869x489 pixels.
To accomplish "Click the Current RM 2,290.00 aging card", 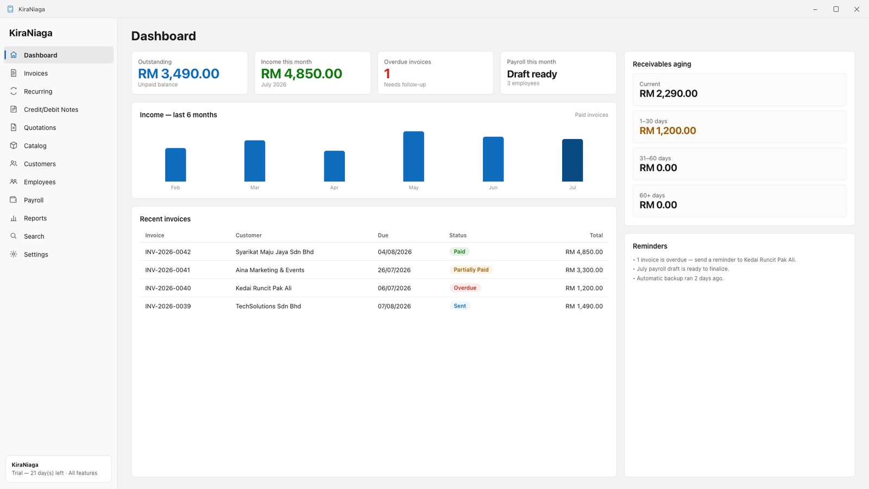I will point(739,90).
